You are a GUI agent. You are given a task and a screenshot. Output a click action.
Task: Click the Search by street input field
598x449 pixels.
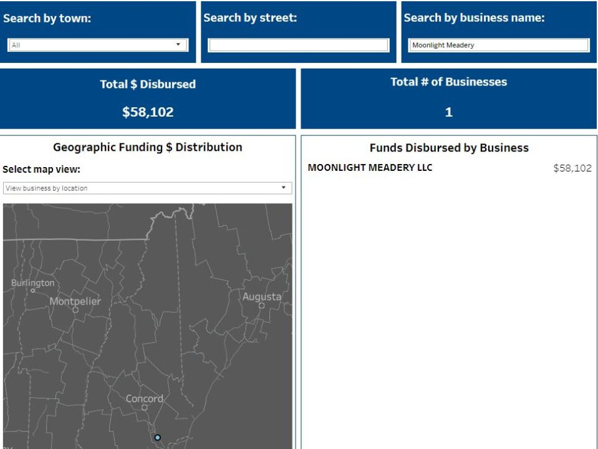(x=298, y=45)
